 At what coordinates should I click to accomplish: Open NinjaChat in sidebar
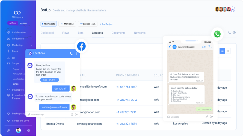(x=19, y=74)
